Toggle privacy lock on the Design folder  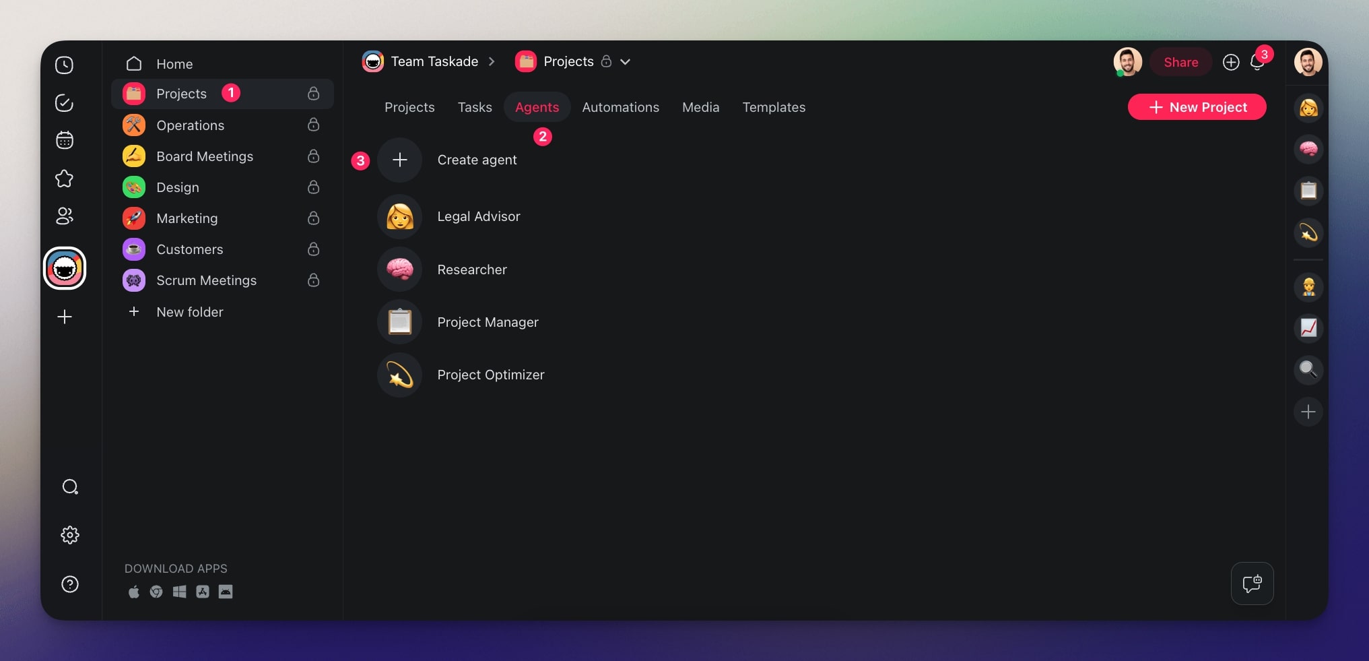click(x=313, y=187)
